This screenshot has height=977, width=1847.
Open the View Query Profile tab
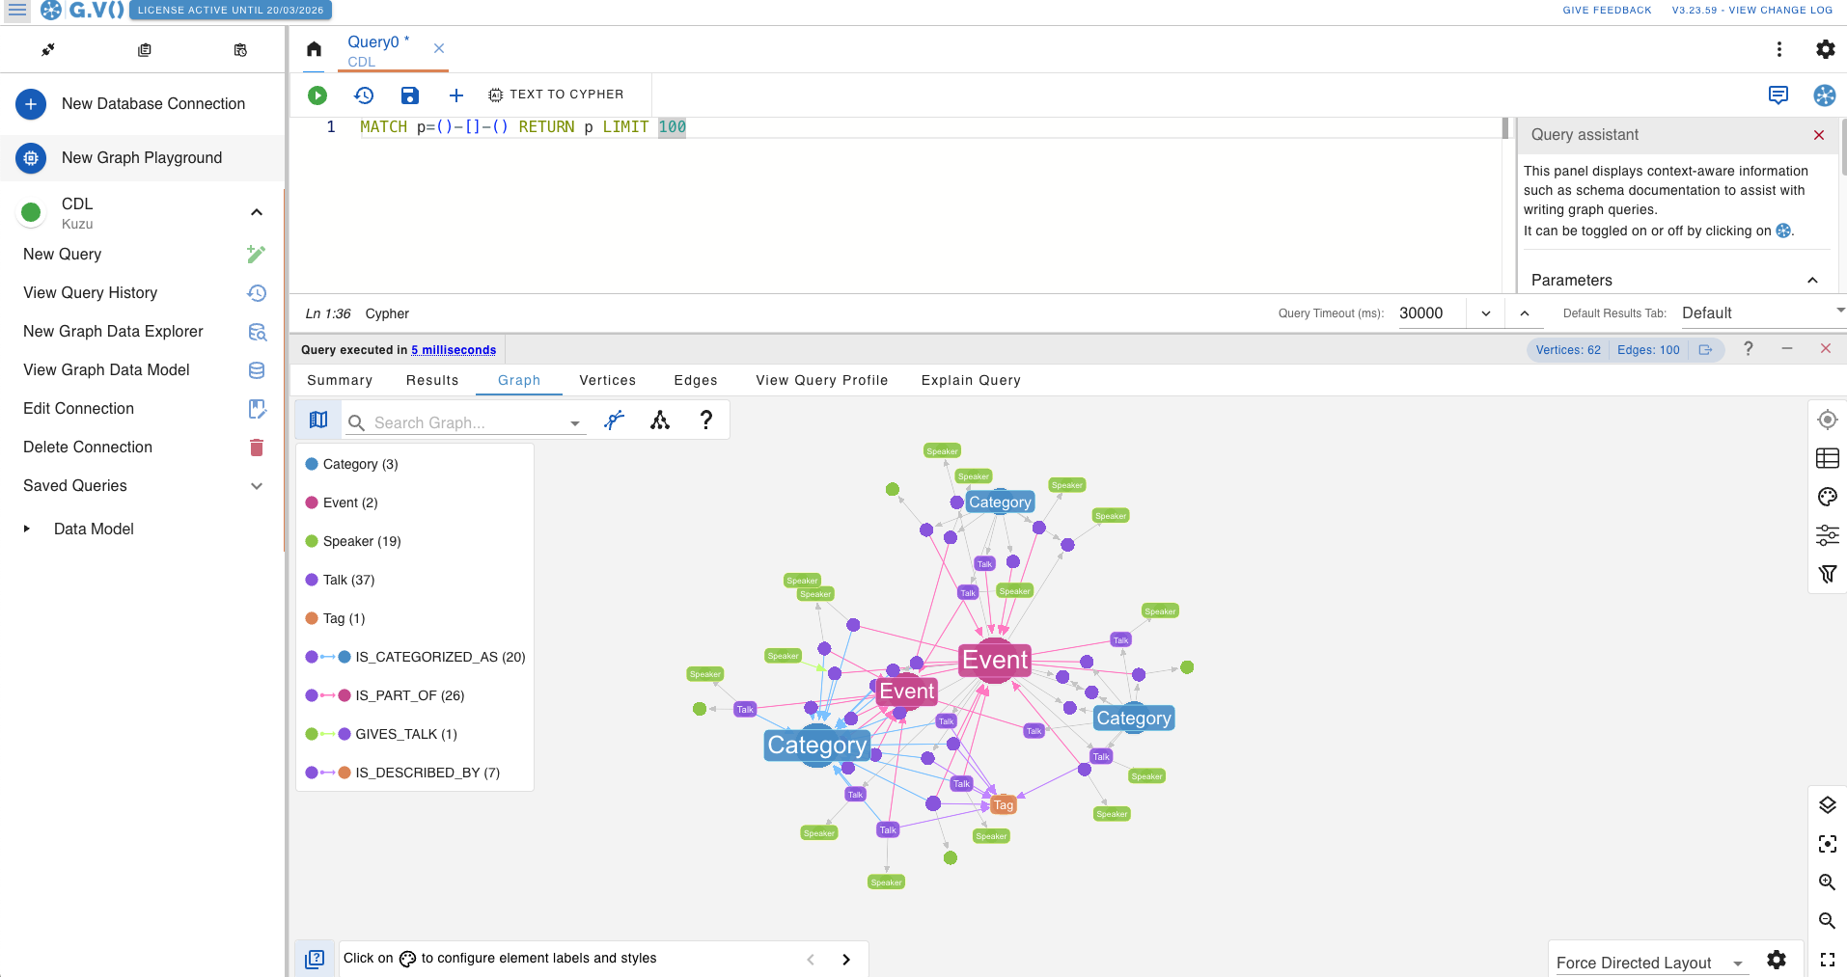(821, 380)
